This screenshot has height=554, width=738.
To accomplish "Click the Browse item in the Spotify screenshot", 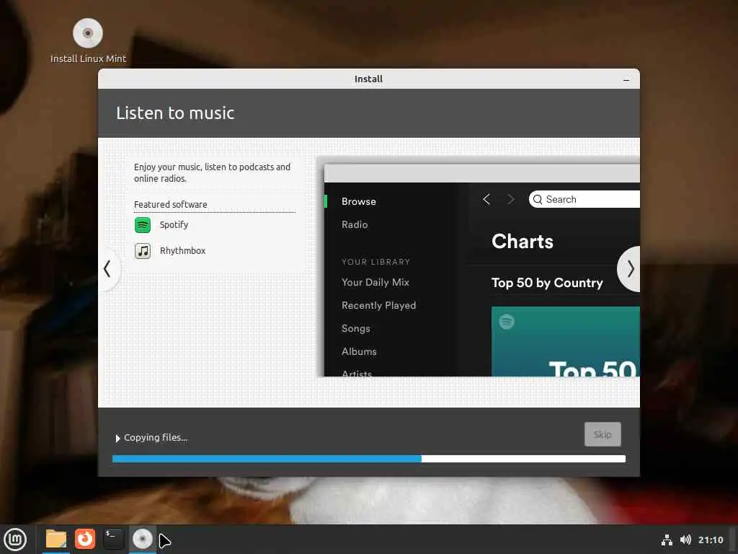I will coord(359,202).
